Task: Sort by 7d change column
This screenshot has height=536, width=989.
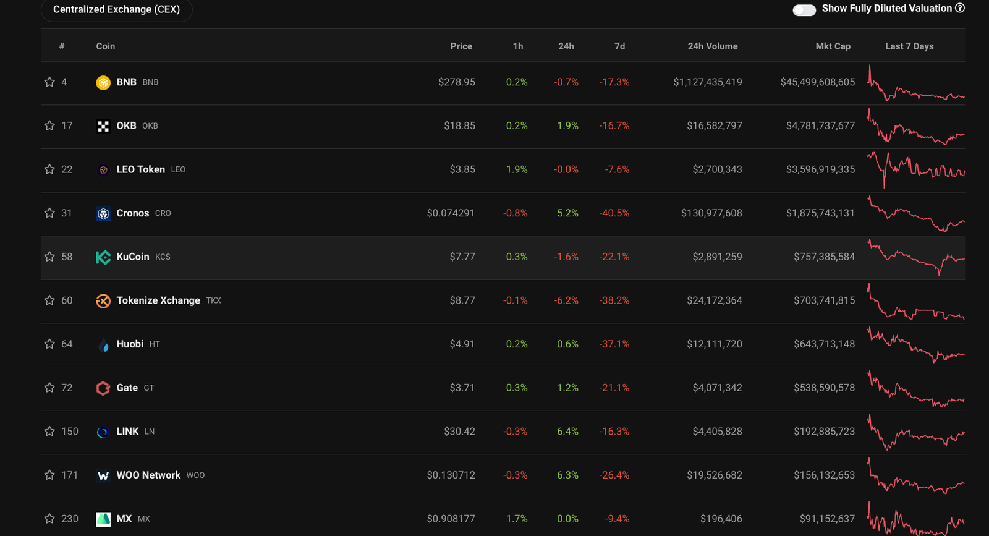Action: tap(619, 46)
